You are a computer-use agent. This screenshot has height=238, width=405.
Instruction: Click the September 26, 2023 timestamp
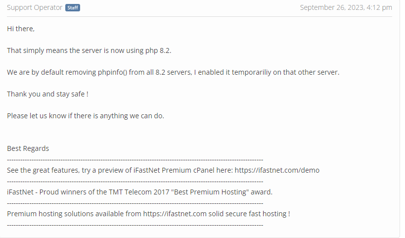click(x=346, y=7)
